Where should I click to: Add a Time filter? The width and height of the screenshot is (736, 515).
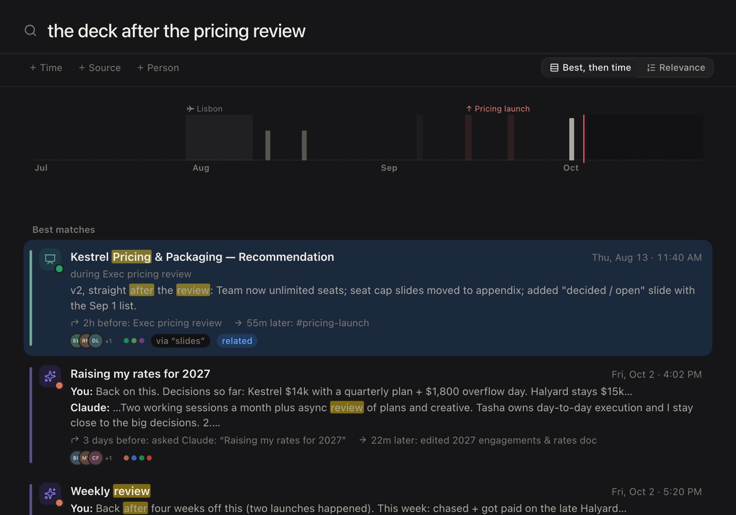point(46,68)
